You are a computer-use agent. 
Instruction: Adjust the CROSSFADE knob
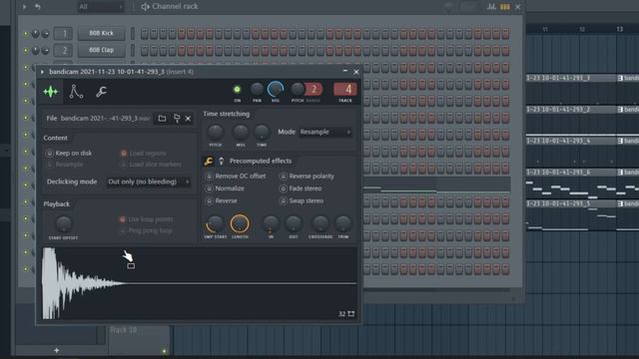(x=320, y=223)
